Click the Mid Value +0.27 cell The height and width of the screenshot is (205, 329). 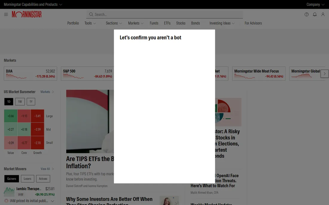click(x=11, y=129)
